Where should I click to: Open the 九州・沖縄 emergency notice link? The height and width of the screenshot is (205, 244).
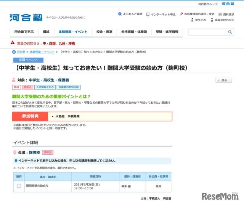pos(67,43)
